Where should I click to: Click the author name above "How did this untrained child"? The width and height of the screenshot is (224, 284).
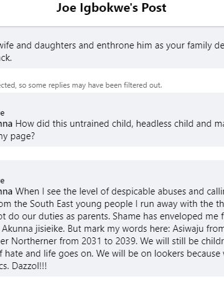point(2,113)
